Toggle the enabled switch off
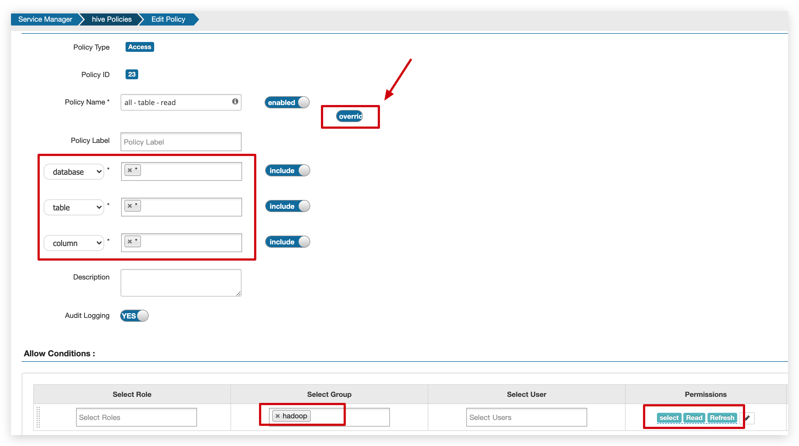The height and width of the screenshot is (446, 799). click(x=287, y=102)
